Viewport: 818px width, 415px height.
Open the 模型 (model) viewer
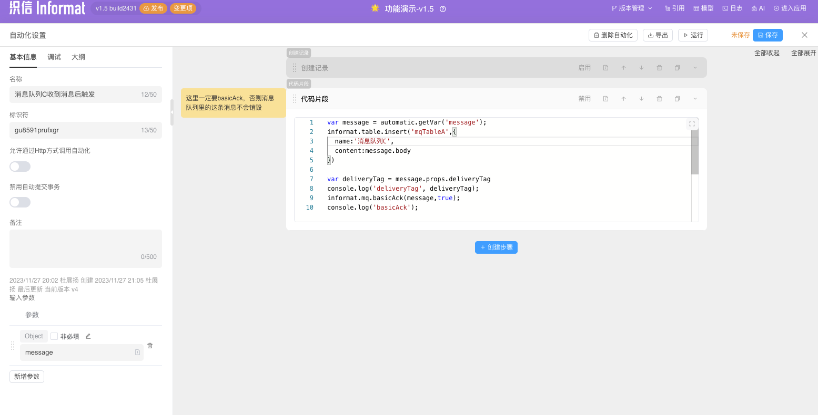pos(703,8)
